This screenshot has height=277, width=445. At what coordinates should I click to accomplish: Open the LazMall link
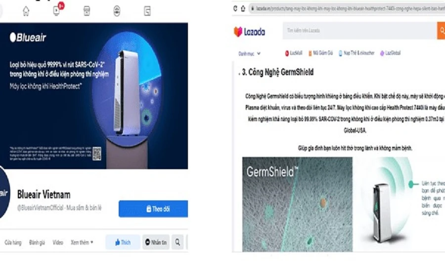tap(294, 53)
